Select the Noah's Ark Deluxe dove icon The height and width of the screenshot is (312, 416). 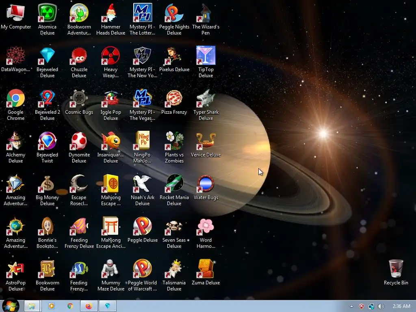pos(143,184)
